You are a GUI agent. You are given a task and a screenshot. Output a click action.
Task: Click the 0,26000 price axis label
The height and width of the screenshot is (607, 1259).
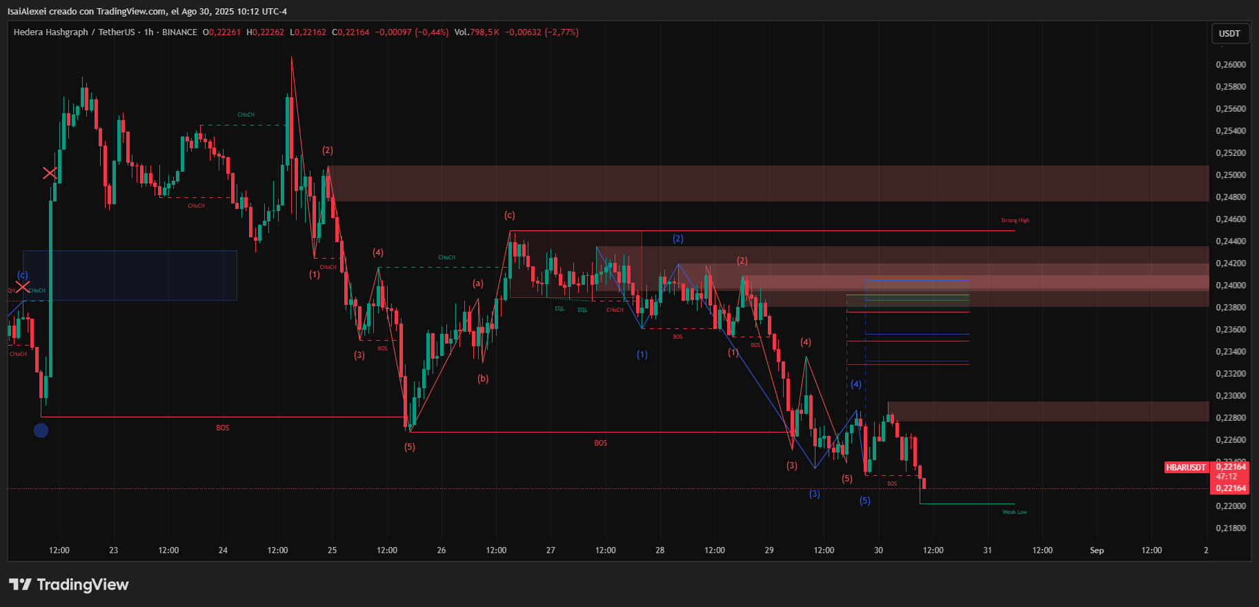tap(1230, 65)
